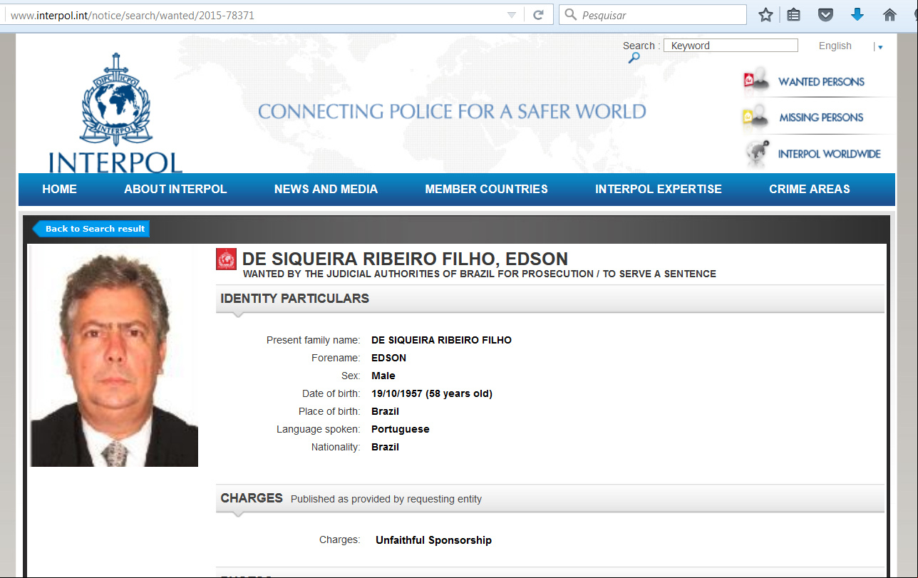
Task: Bookmark this page with the star icon
Action: point(765,15)
